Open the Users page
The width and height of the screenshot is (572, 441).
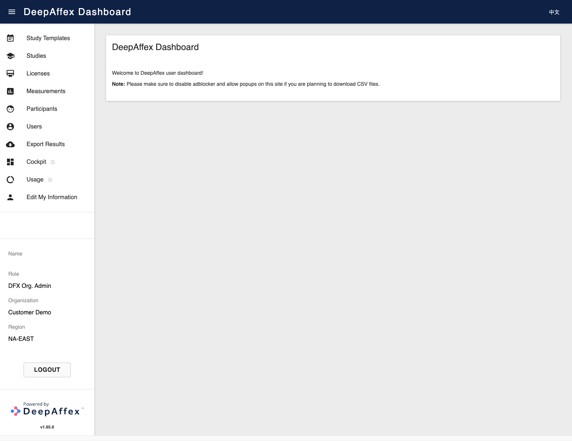47,126
